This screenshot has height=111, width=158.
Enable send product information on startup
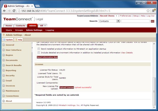click(x=39, y=49)
